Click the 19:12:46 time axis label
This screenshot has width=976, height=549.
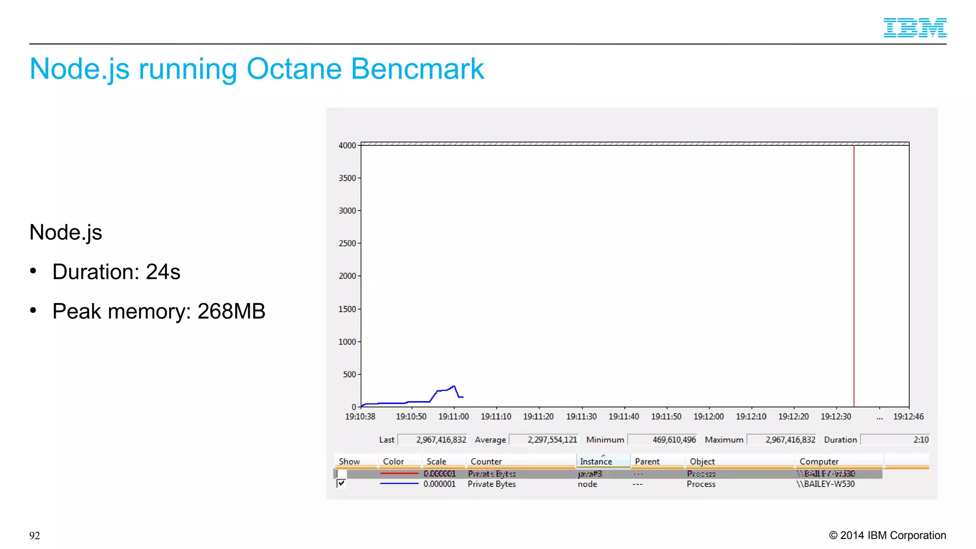click(908, 417)
